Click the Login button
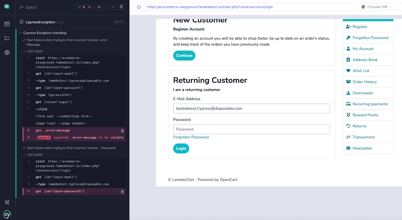The width and height of the screenshot is (402, 220). coord(181,148)
